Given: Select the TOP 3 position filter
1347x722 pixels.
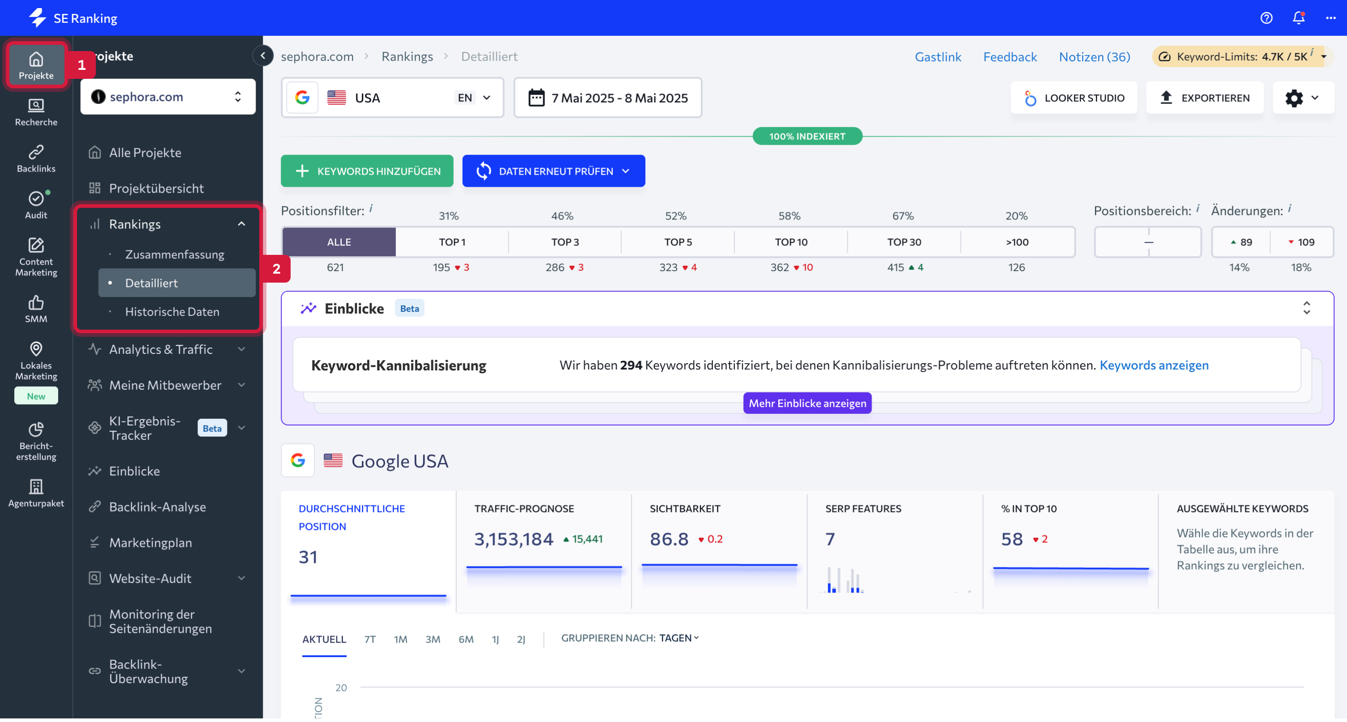Looking at the screenshot, I should (565, 242).
